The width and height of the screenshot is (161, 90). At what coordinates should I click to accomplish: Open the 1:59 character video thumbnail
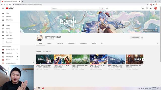tap(45, 59)
